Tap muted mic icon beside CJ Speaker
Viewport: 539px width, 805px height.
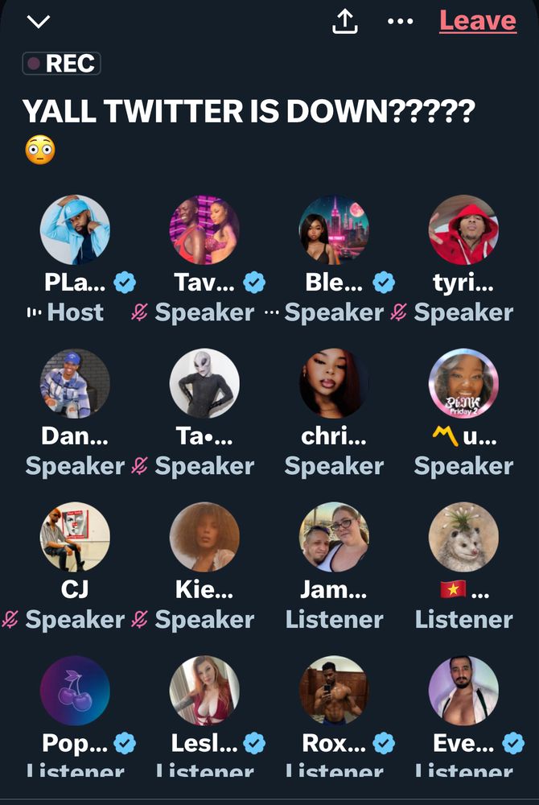click(10, 620)
